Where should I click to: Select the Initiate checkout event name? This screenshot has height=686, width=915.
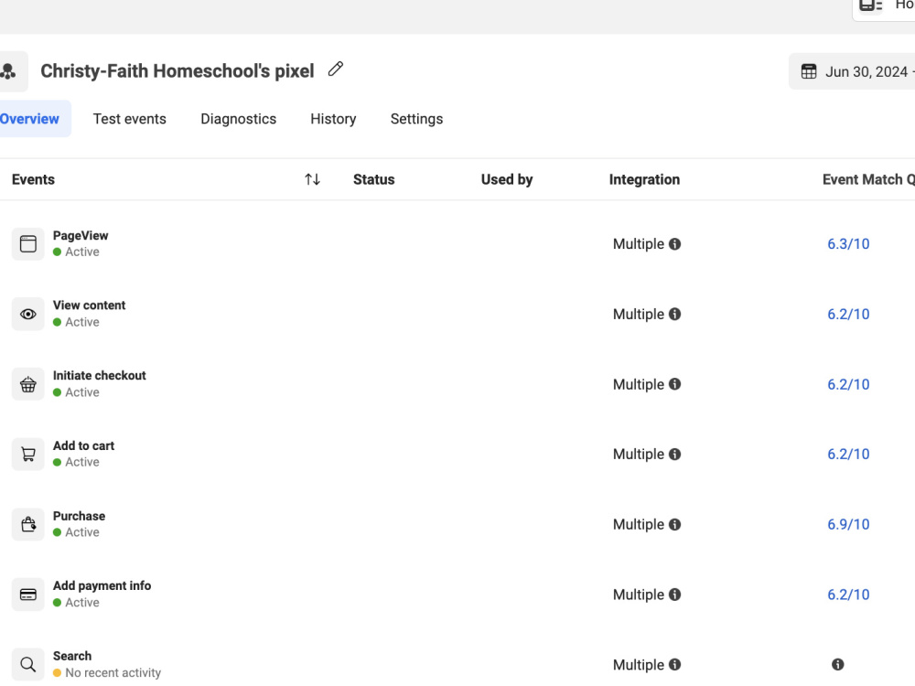point(99,375)
